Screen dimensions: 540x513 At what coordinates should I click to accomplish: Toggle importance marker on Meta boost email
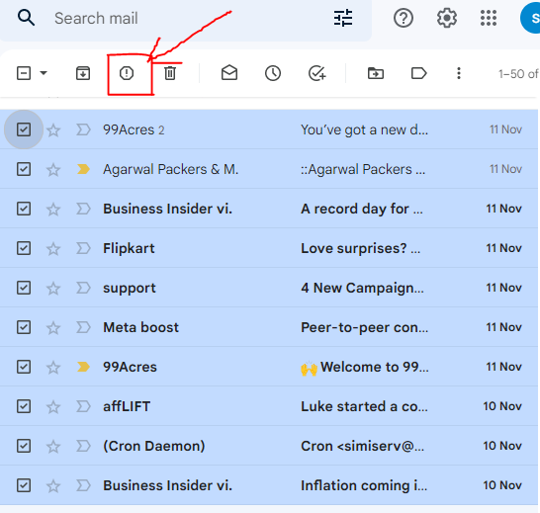tap(83, 327)
